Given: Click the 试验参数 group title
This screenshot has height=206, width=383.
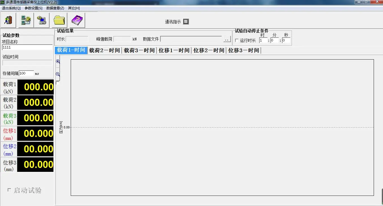Looking at the screenshot, I should coord(11,35).
